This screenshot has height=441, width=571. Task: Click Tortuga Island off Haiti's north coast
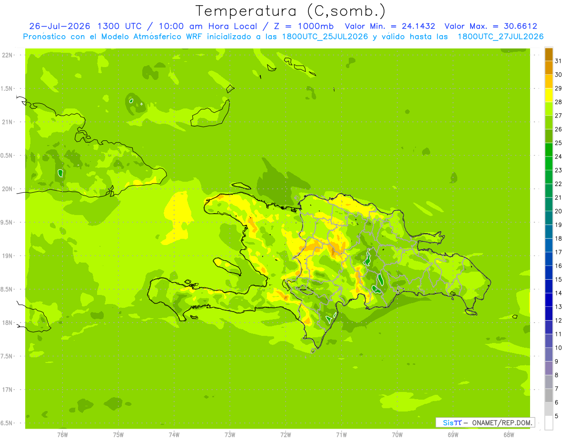[241, 186]
